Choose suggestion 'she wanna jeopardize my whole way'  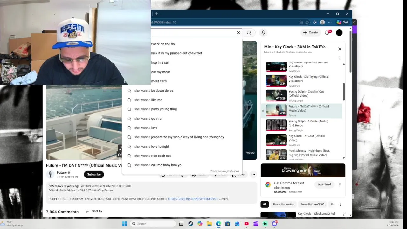pyautogui.click(x=182, y=137)
